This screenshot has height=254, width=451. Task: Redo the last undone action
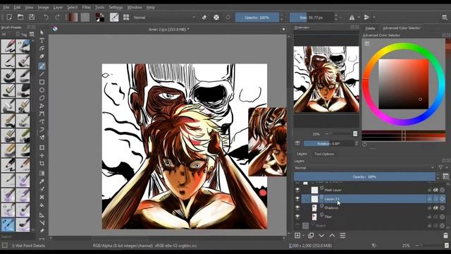[57, 17]
